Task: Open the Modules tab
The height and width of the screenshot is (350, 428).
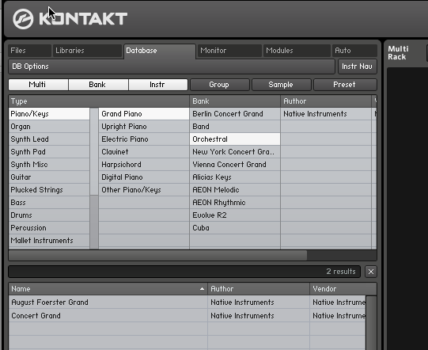Action: pos(297,51)
